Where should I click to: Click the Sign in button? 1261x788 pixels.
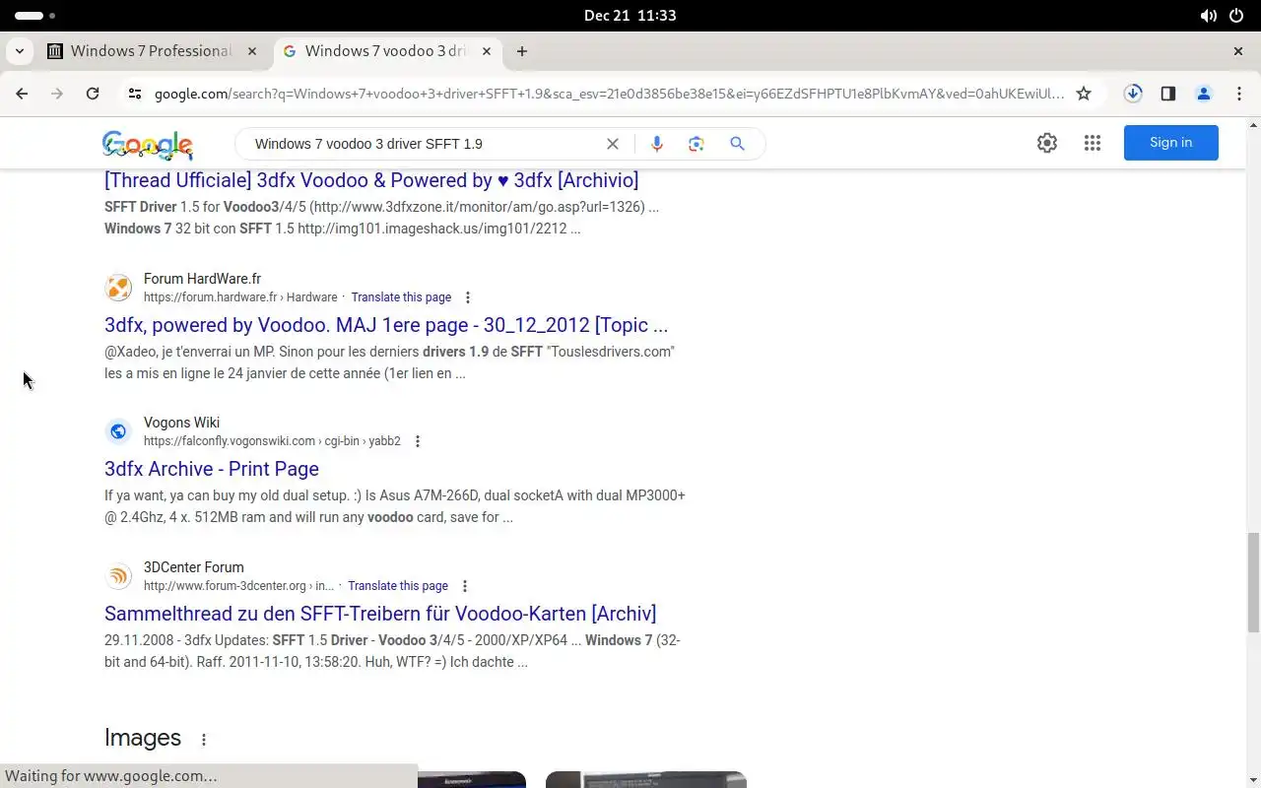click(1171, 143)
